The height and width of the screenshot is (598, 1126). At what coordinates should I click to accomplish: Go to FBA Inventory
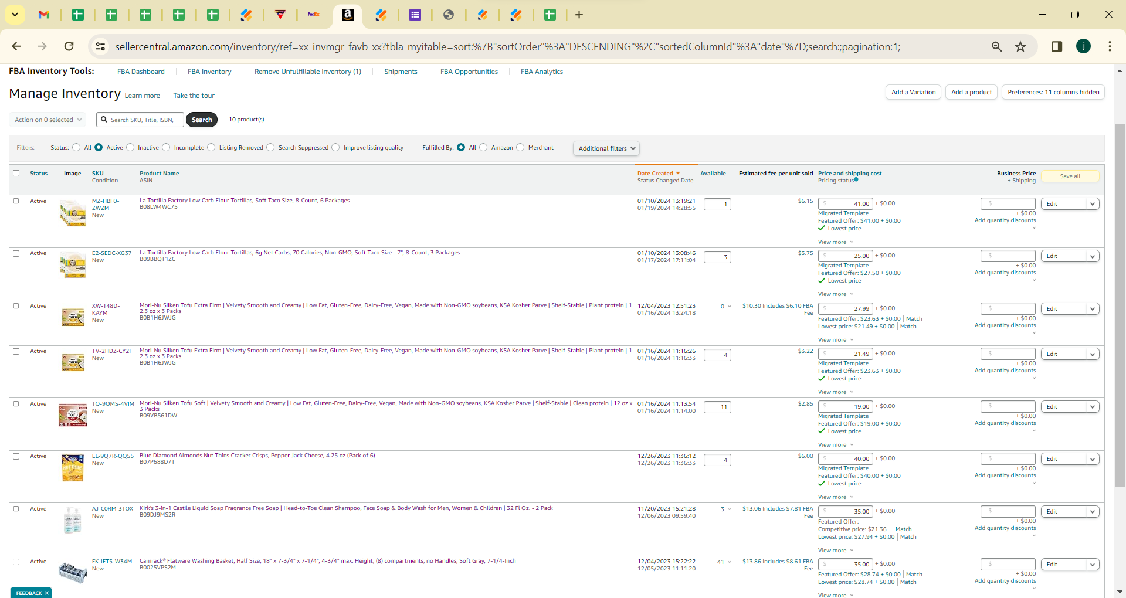[209, 72]
